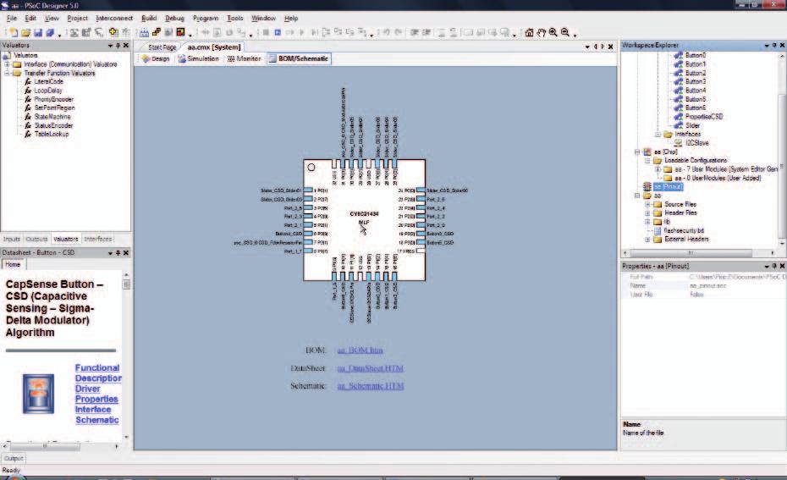Switch to the Simulation view tab
This screenshot has height=480, width=787.
[198, 58]
